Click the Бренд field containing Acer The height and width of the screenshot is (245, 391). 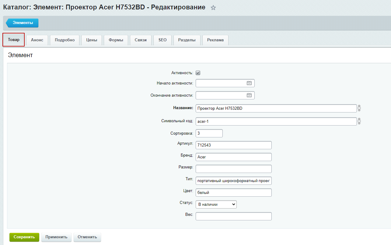point(234,157)
